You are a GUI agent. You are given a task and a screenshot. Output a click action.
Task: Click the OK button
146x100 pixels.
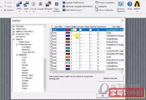tap(103, 96)
